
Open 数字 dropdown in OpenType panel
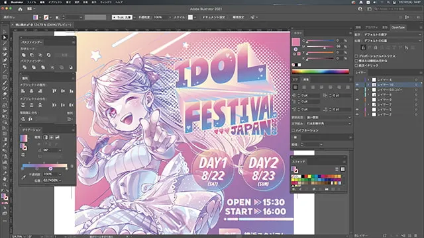pos(392,35)
